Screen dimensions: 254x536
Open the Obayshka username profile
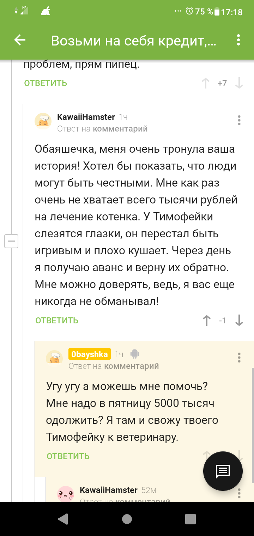click(x=90, y=354)
